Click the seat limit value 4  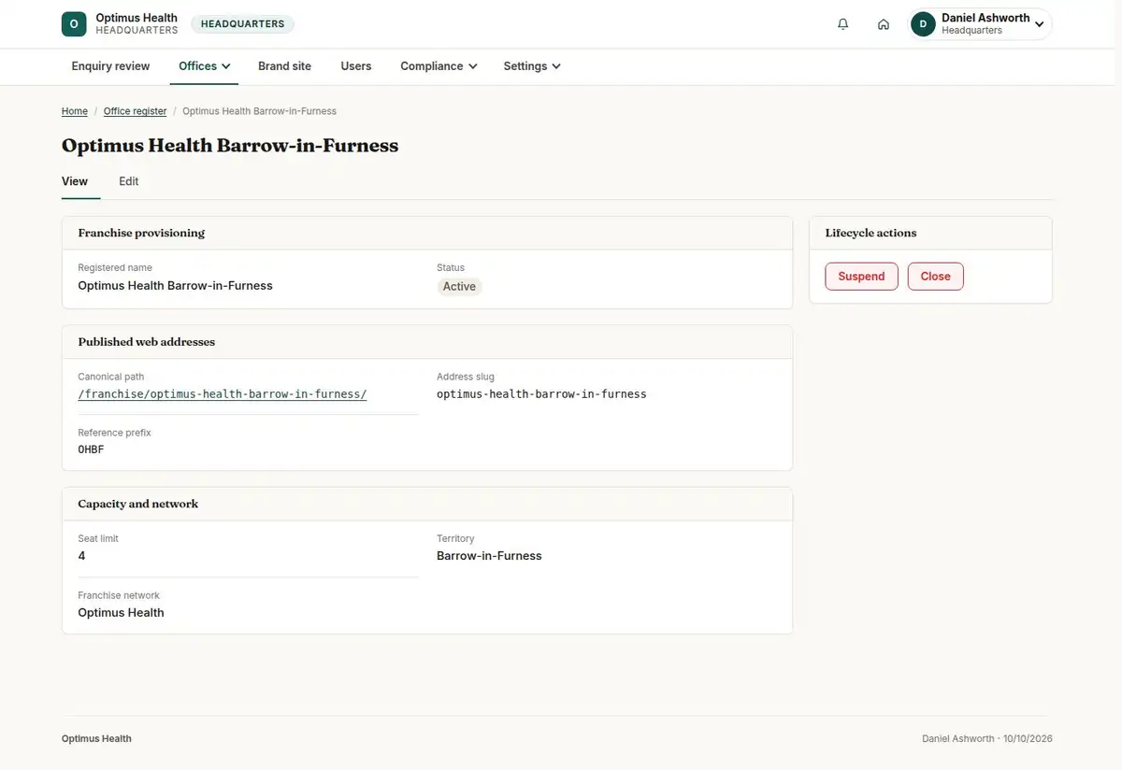tap(81, 556)
